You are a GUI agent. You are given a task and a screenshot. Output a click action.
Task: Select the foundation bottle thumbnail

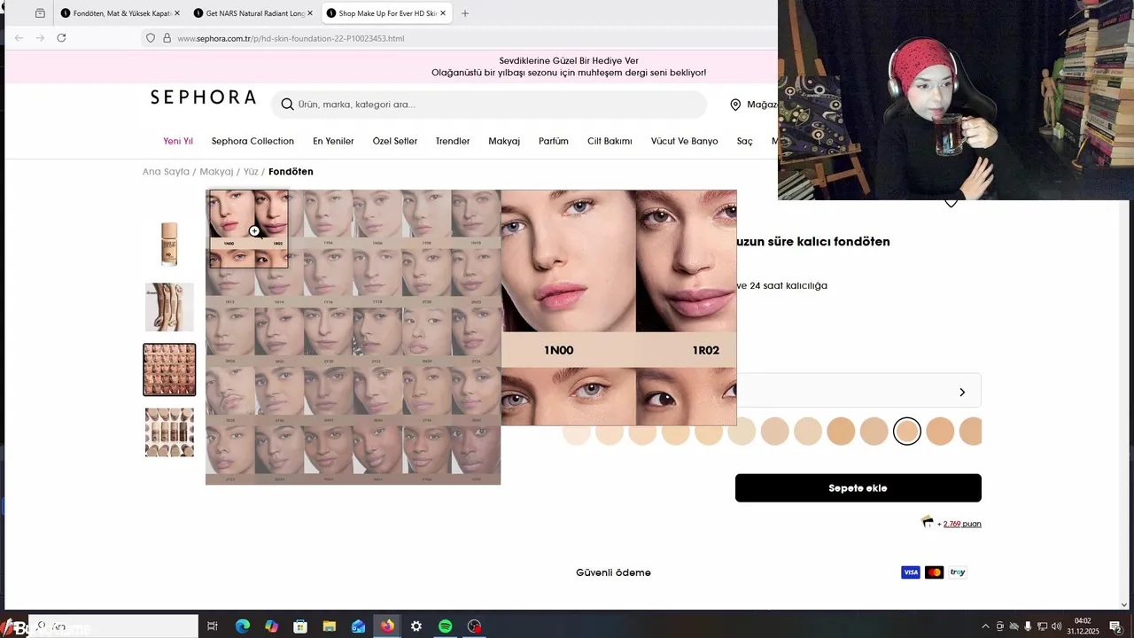169,244
